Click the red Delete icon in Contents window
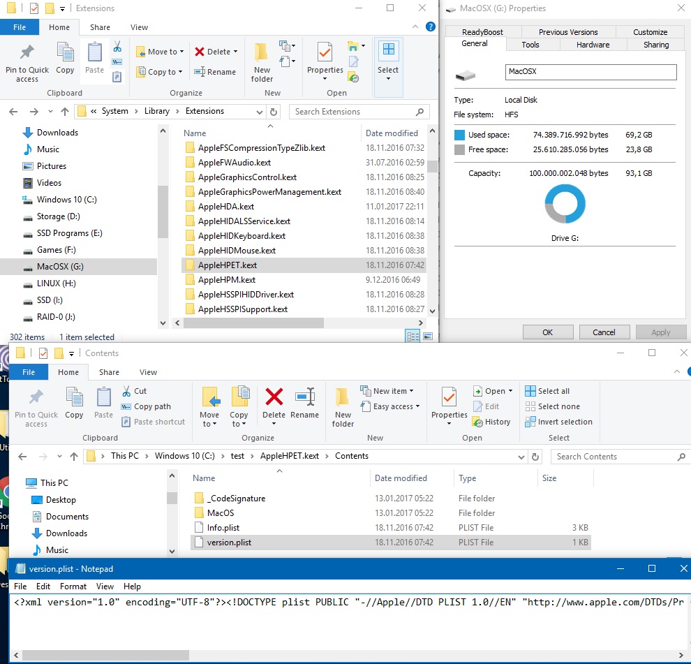691x664 pixels. (x=274, y=397)
